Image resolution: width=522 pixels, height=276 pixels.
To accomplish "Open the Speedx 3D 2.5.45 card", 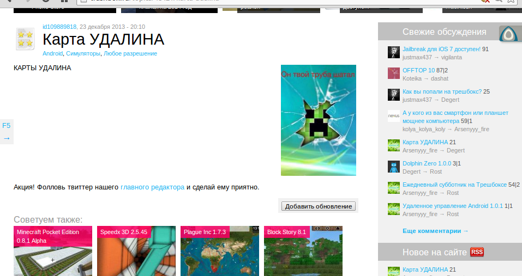I will [136, 251].
